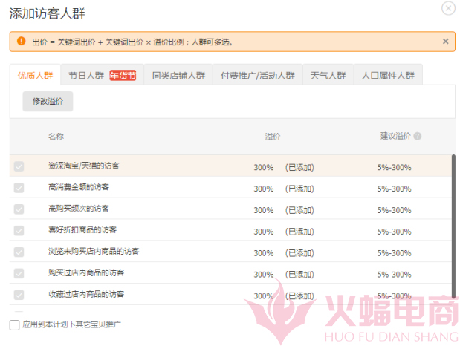Open the 节日人群 tab
The height and width of the screenshot is (346, 460).
[x=86, y=75]
